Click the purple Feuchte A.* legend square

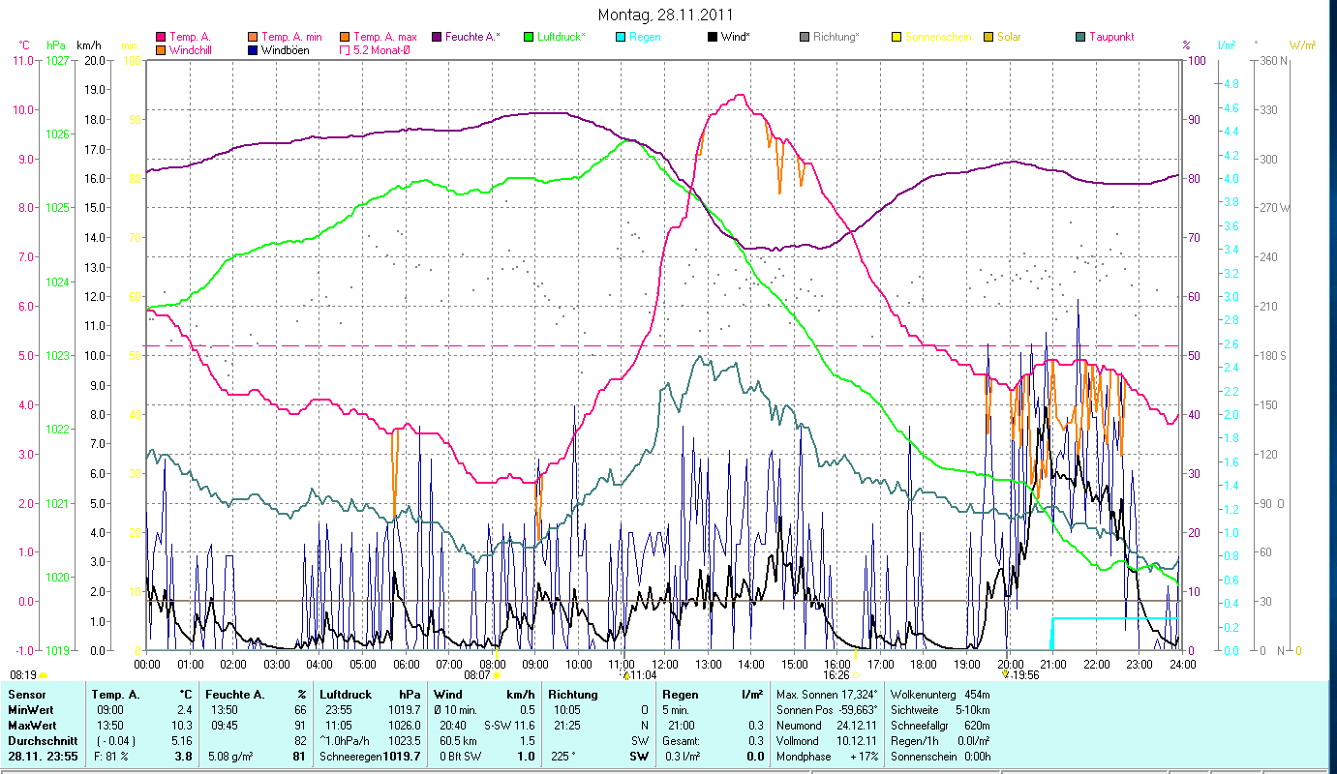click(x=436, y=37)
